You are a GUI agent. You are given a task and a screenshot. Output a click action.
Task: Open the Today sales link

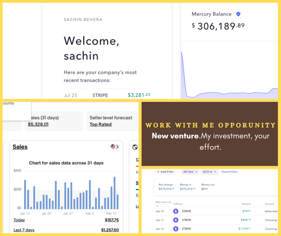pyautogui.click(x=19, y=220)
